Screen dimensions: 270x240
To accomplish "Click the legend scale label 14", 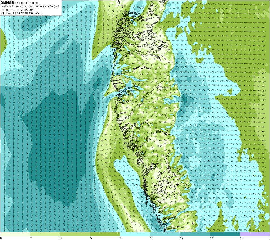I will [x=212, y=238].
